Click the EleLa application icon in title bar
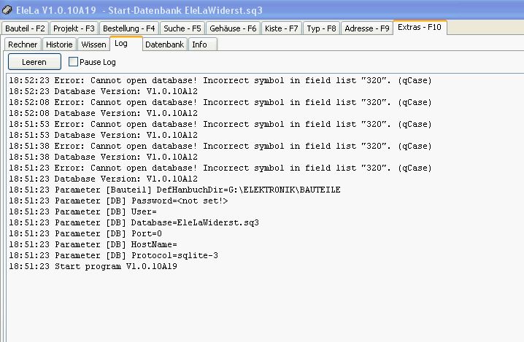This screenshot has width=524, height=342. [8, 10]
